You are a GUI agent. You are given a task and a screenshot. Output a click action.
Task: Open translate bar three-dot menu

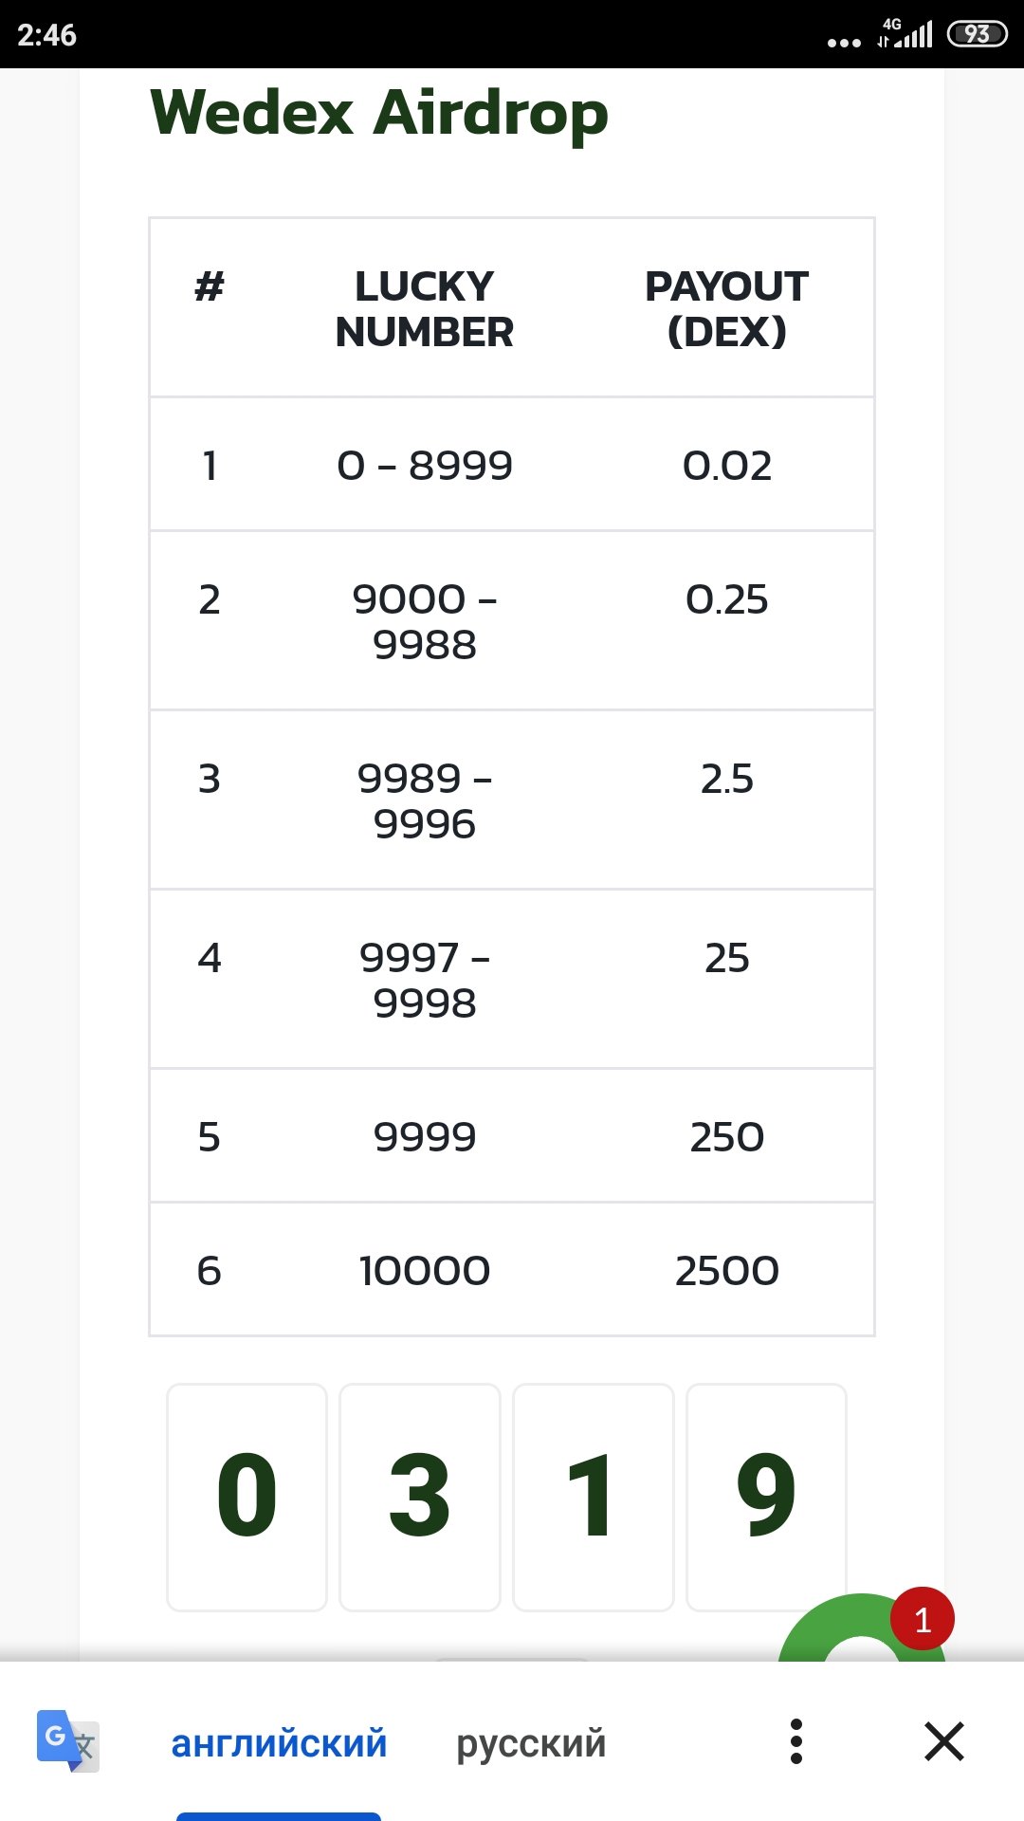click(796, 1741)
